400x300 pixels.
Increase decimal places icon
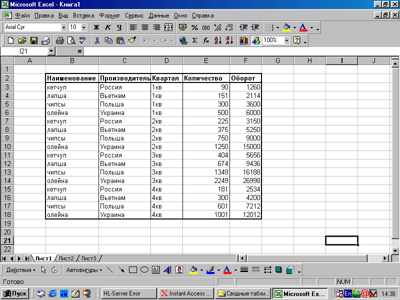click(217, 27)
